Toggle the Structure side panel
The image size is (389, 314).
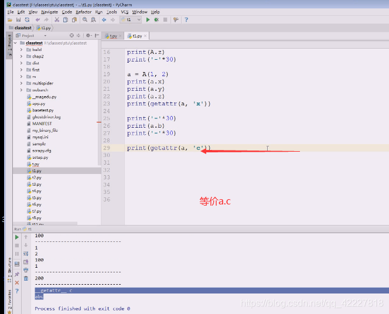click(x=9, y=270)
